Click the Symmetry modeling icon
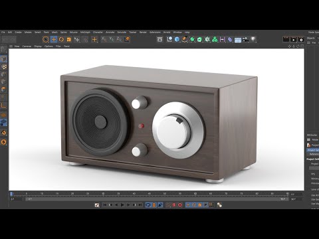This screenshot has height=239, width=319. tap(222, 40)
